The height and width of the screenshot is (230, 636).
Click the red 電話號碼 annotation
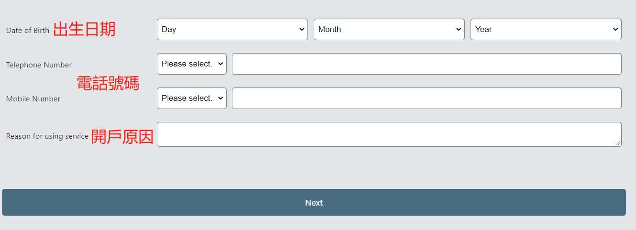(x=108, y=84)
